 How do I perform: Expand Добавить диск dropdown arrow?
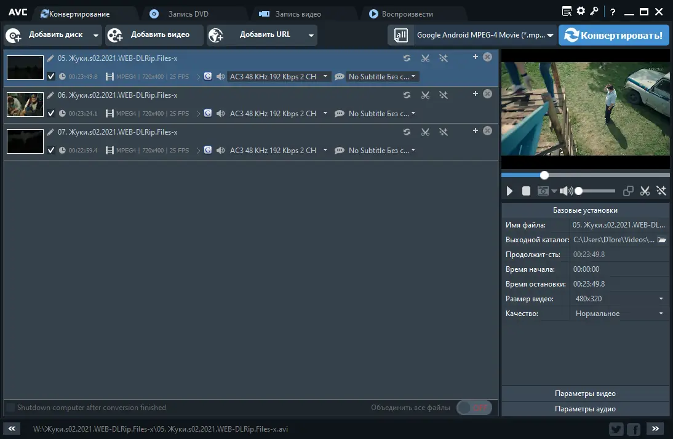(x=96, y=35)
